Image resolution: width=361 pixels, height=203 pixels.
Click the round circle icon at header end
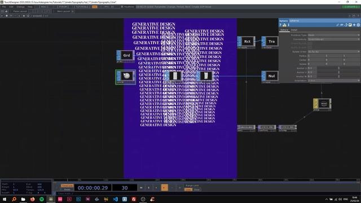click(x=358, y=25)
